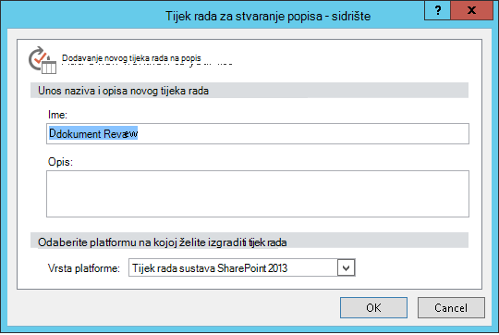Expand the Vrsta platforme dropdown arrow

click(x=346, y=267)
